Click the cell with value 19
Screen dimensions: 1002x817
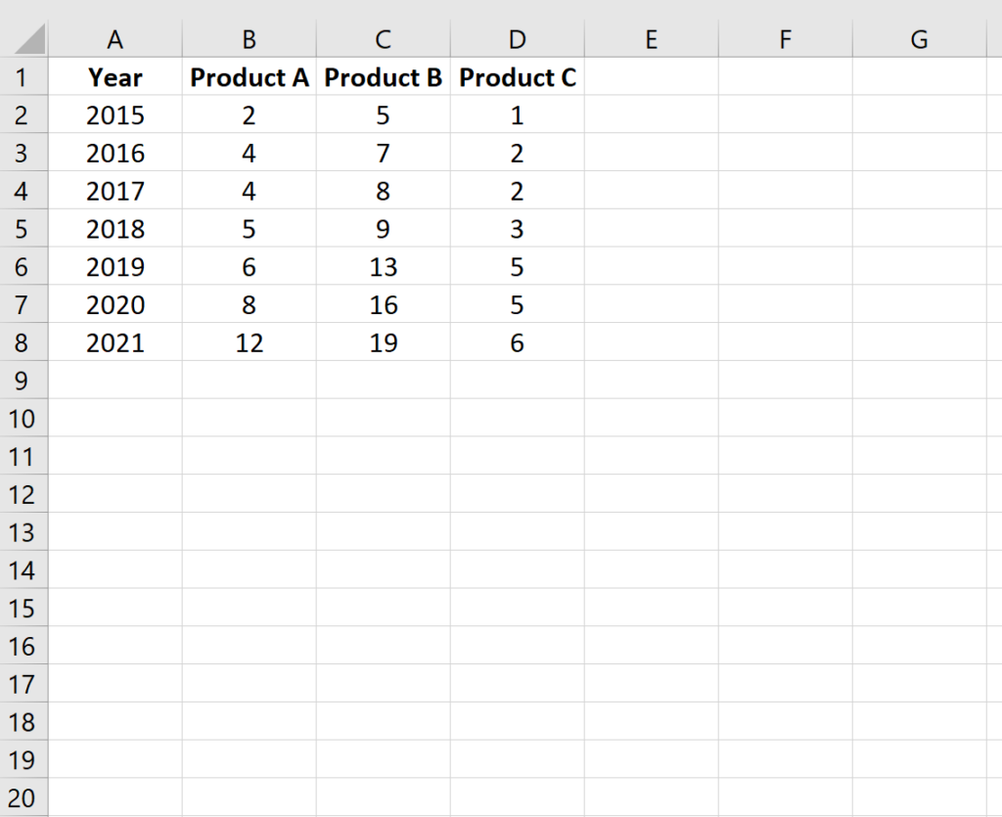(x=383, y=342)
